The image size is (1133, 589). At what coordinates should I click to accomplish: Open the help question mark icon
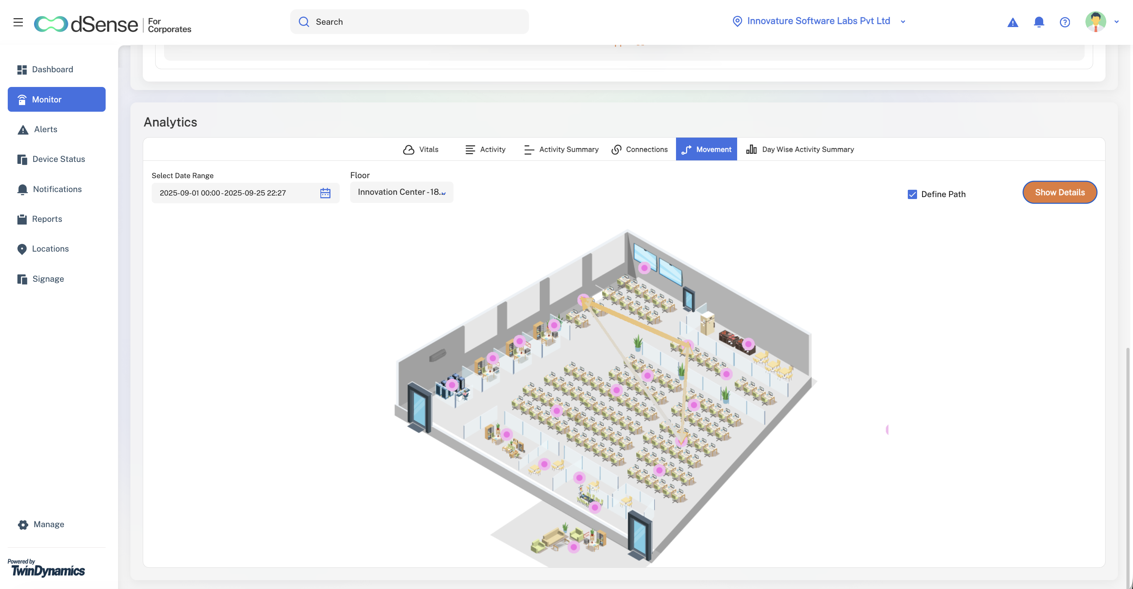tap(1065, 22)
